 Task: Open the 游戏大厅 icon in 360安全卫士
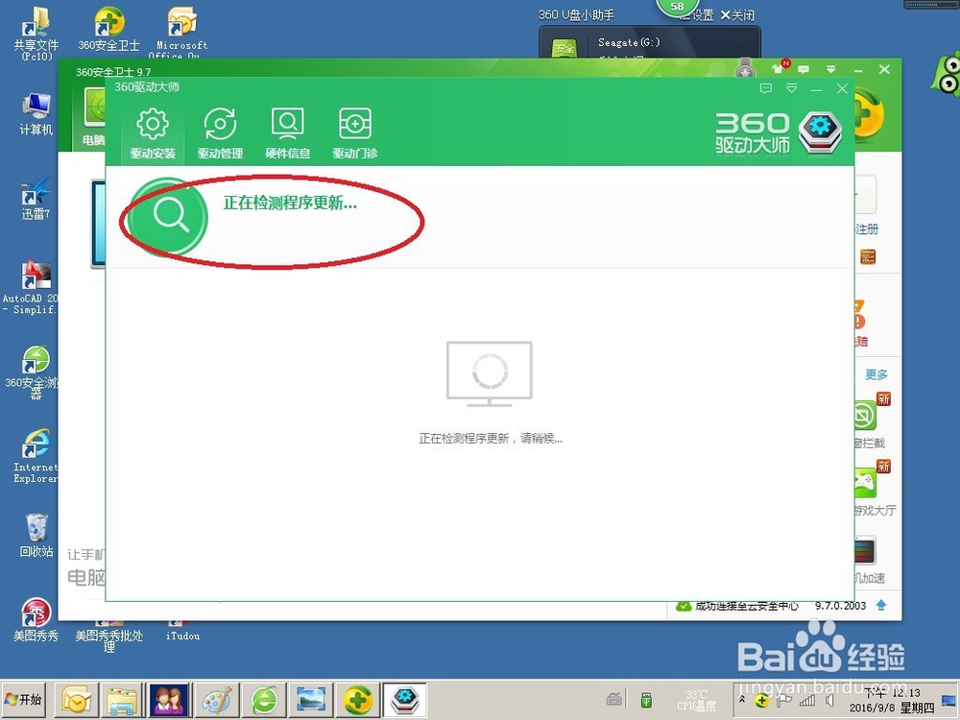(865, 483)
